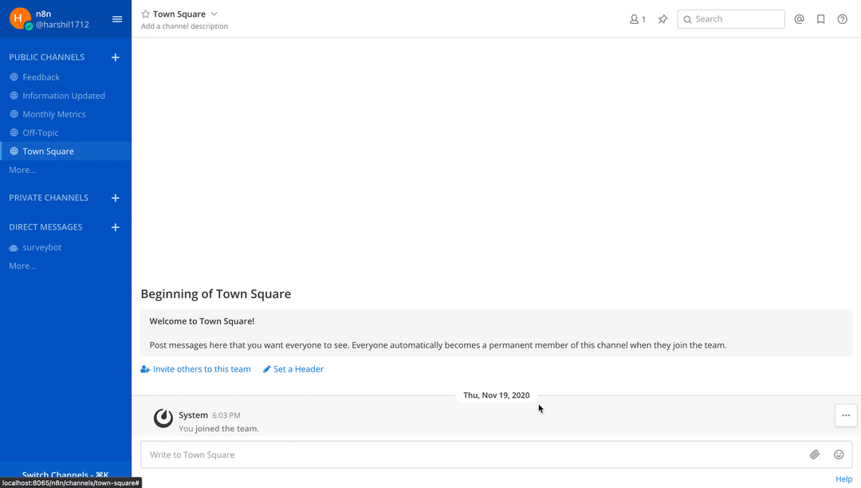Open the hamburger main menu
This screenshot has width=861, height=488.
tap(117, 19)
